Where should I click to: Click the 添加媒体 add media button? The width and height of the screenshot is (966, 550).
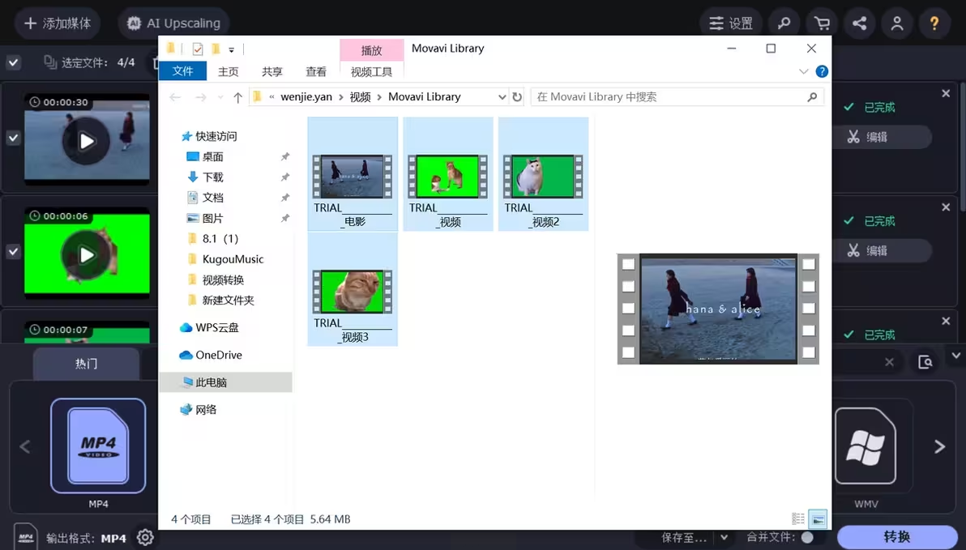[x=58, y=23]
